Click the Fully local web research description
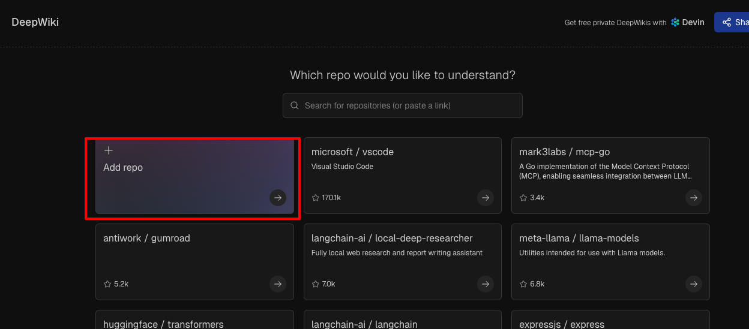The height and width of the screenshot is (329, 749). tap(397, 253)
